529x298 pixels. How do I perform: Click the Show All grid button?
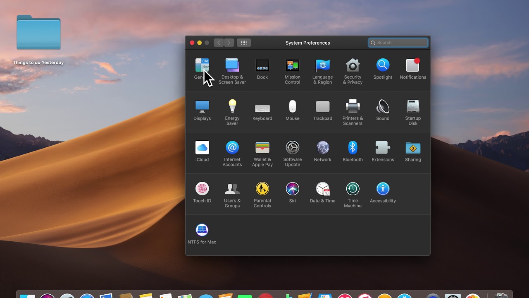[x=244, y=43]
